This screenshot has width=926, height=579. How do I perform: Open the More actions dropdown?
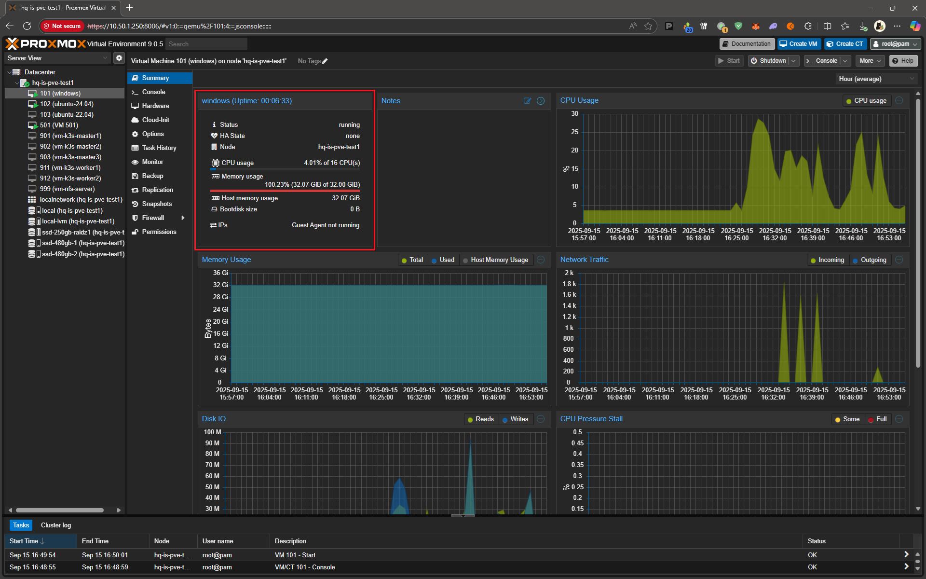pyautogui.click(x=870, y=61)
